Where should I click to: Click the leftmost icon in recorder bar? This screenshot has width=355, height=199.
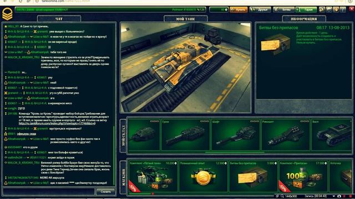pyautogui.click(x=277, y=196)
